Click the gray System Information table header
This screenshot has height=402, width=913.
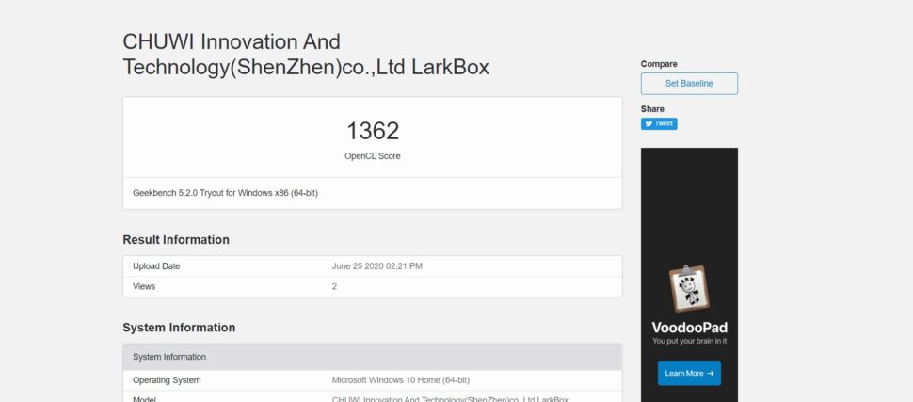click(x=372, y=357)
